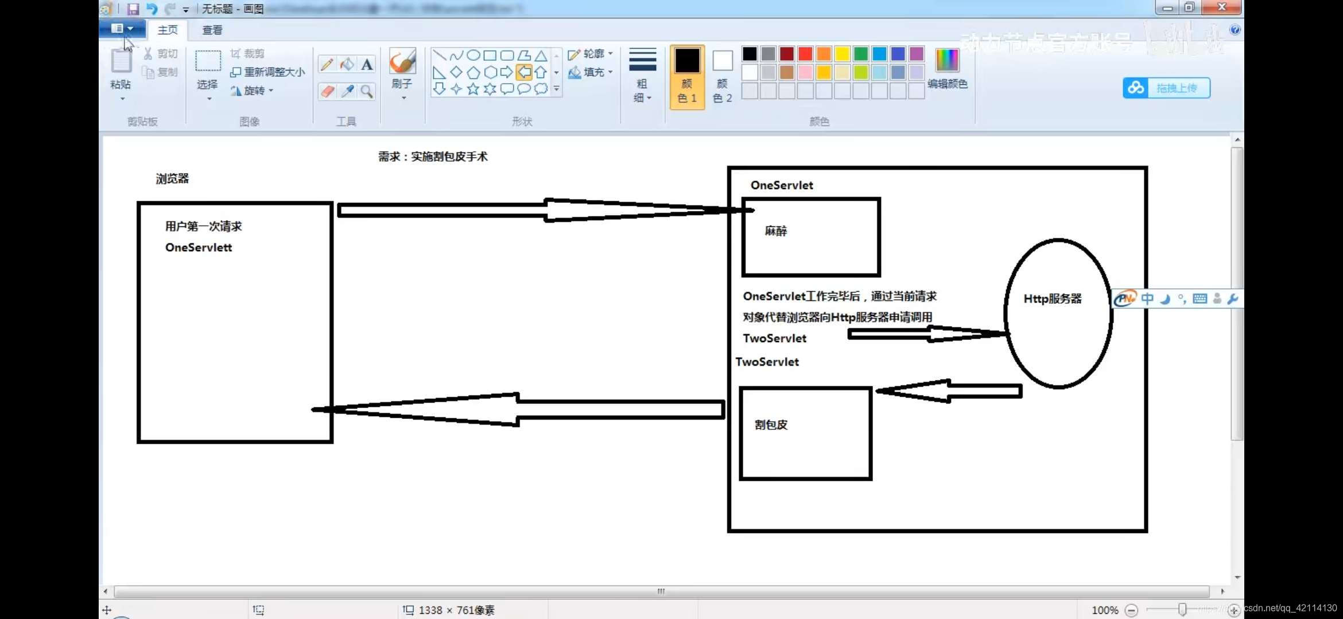1343x619 pixels.
Task: Expand the Fill (填充) dropdown
Action: coord(591,72)
